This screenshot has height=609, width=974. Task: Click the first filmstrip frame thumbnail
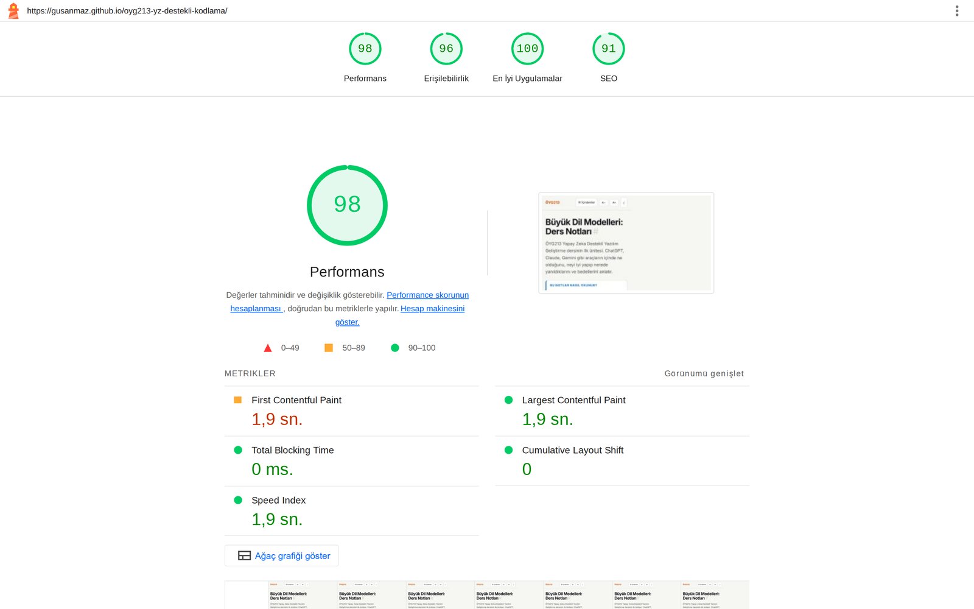(x=246, y=595)
